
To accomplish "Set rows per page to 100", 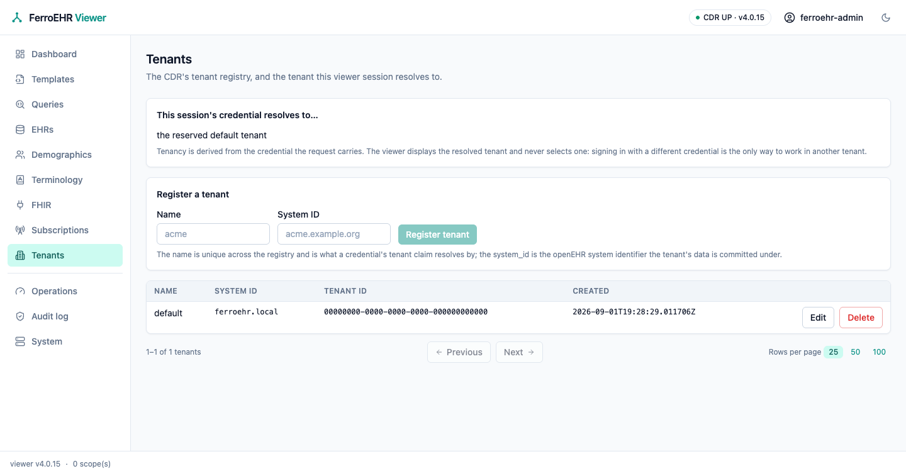I will point(879,352).
